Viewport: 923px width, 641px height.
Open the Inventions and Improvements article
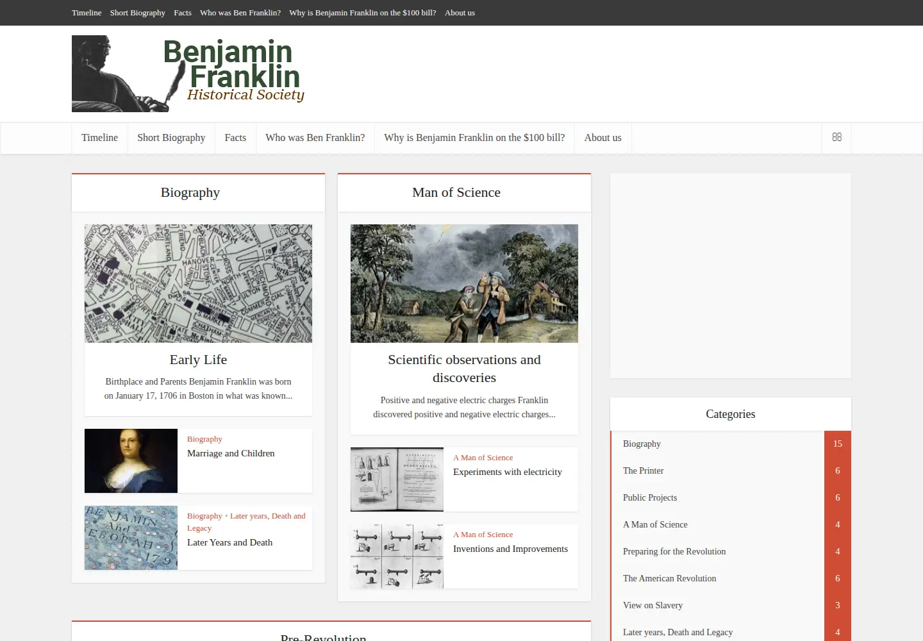tap(510, 549)
